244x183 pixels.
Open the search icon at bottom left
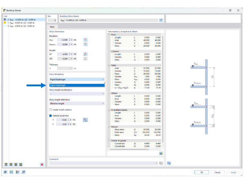pos(5,172)
